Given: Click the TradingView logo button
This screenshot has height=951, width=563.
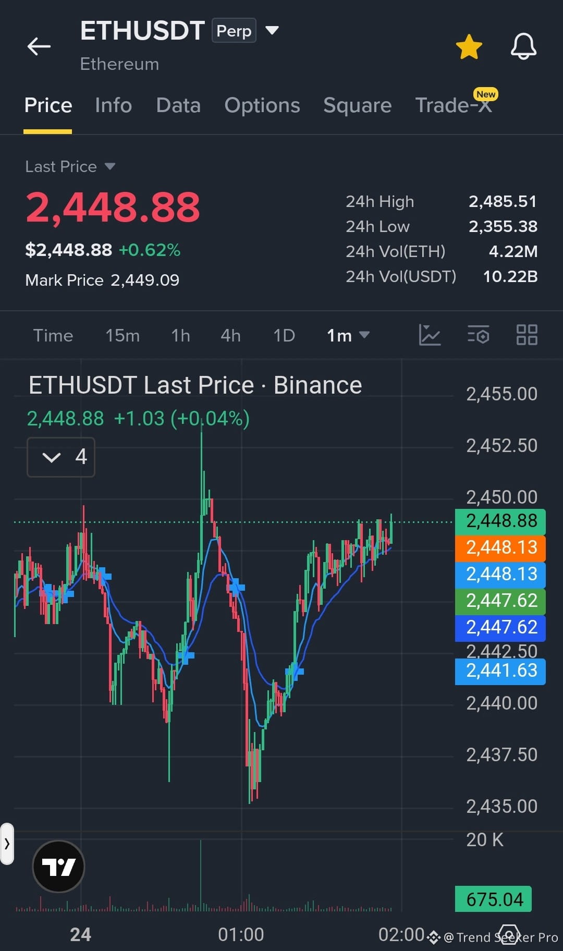Looking at the screenshot, I should [x=58, y=867].
